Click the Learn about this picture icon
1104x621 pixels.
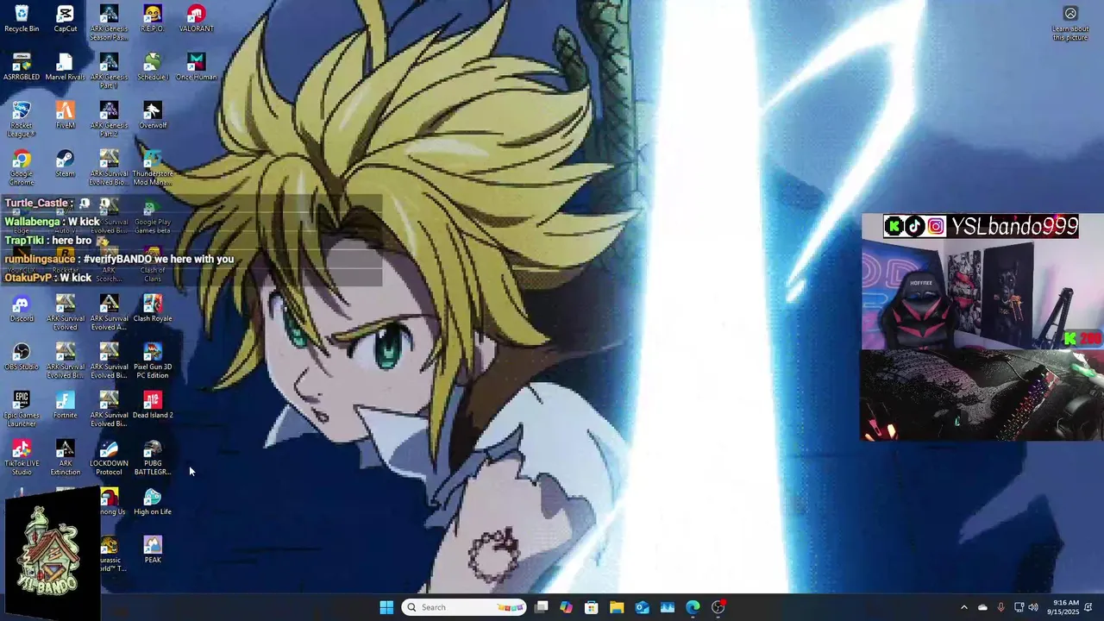[x=1070, y=23]
